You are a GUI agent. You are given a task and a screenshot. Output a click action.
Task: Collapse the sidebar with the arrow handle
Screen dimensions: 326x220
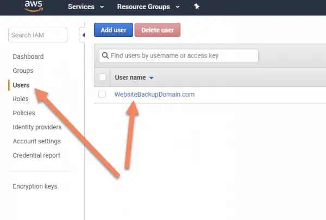(83, 35)
